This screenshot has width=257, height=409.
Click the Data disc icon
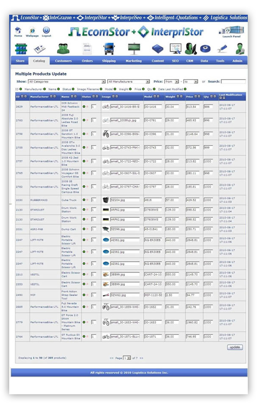click(205, 49)
